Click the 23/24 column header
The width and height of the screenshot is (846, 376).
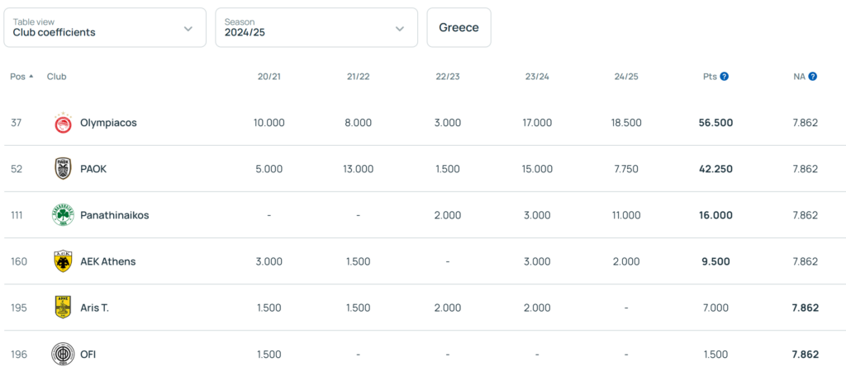click(x=537, y=77)
